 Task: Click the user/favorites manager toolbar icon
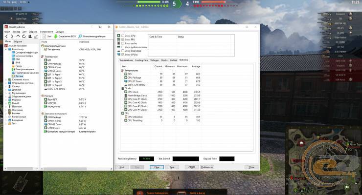click(30, 37)
